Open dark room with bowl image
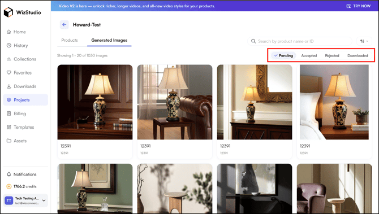The height and width of the screenshot is (214, 379). (x=255, y=189)
